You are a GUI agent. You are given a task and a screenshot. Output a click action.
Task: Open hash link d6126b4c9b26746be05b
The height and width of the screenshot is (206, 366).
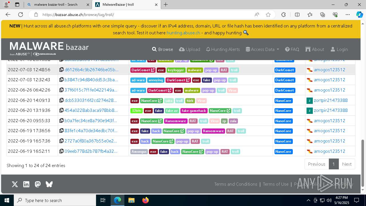click(91, 70)
